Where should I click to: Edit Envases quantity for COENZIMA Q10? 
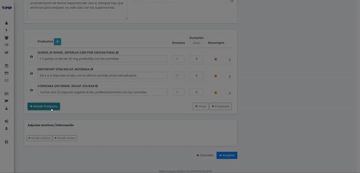coord(178,92)
